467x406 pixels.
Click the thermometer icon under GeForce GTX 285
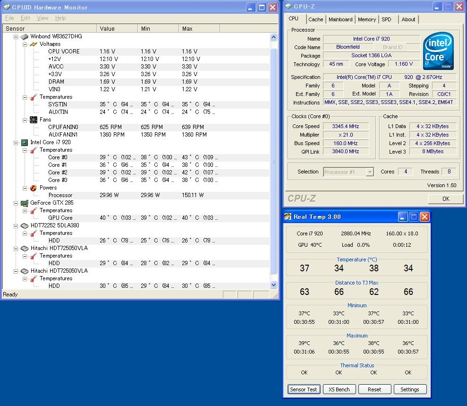[34, 210]
